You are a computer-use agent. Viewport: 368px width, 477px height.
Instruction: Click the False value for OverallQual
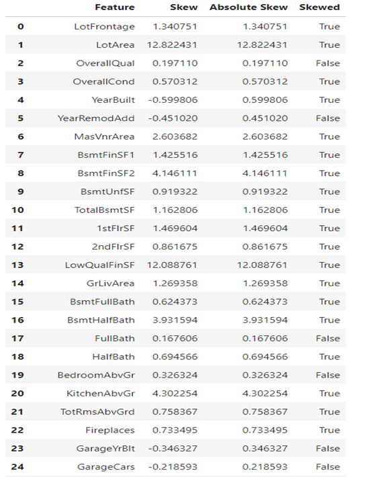(x=328, y=63)
